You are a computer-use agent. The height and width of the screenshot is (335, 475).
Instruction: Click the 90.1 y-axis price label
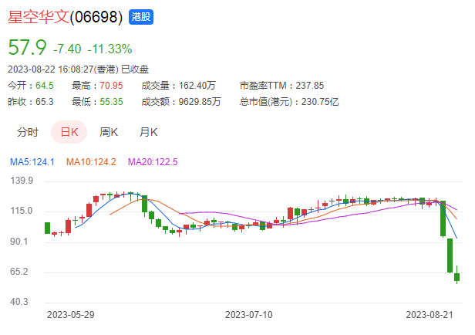pos(19,242)
